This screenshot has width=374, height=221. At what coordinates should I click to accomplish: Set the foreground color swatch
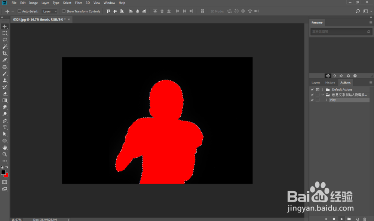(x=3, y=172)
